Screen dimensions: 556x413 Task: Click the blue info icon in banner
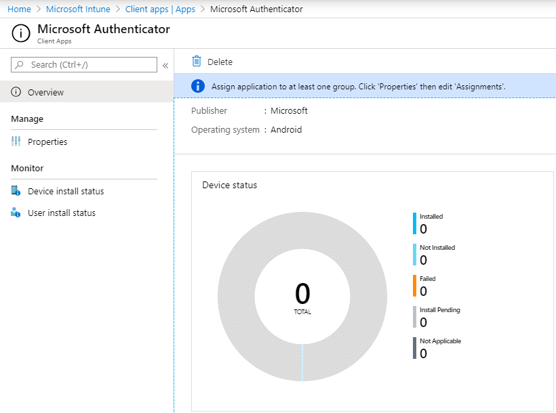coord(198,86)
